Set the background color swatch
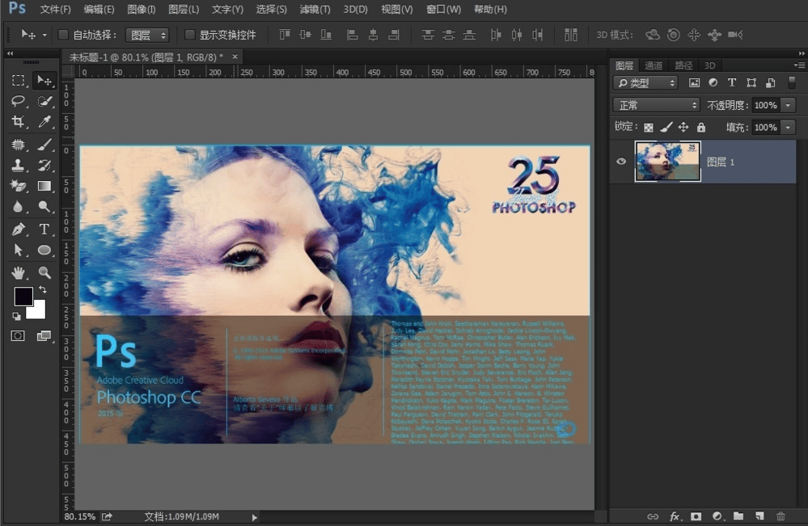The image size is (808, 526). [x=38, y=311]
